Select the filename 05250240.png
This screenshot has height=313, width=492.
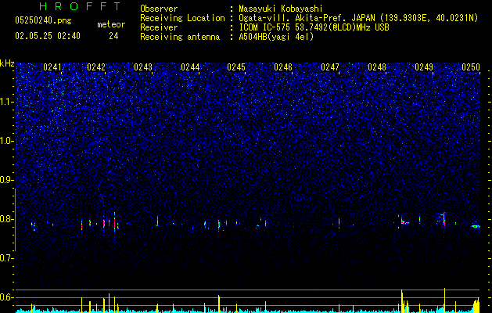pyautogui.click(x=43, y=21)
